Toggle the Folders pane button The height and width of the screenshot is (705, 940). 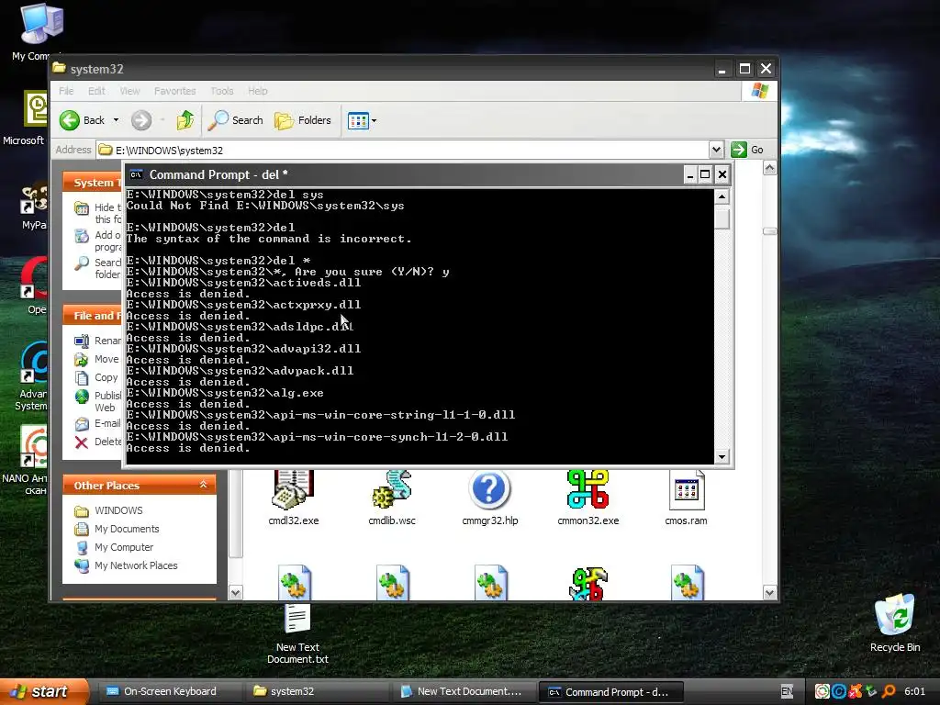(303, 120)
